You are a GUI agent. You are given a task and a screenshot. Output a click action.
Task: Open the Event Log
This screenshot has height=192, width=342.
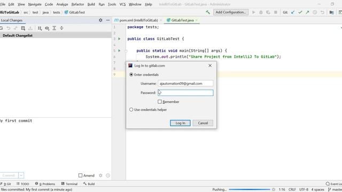(333, 184)
